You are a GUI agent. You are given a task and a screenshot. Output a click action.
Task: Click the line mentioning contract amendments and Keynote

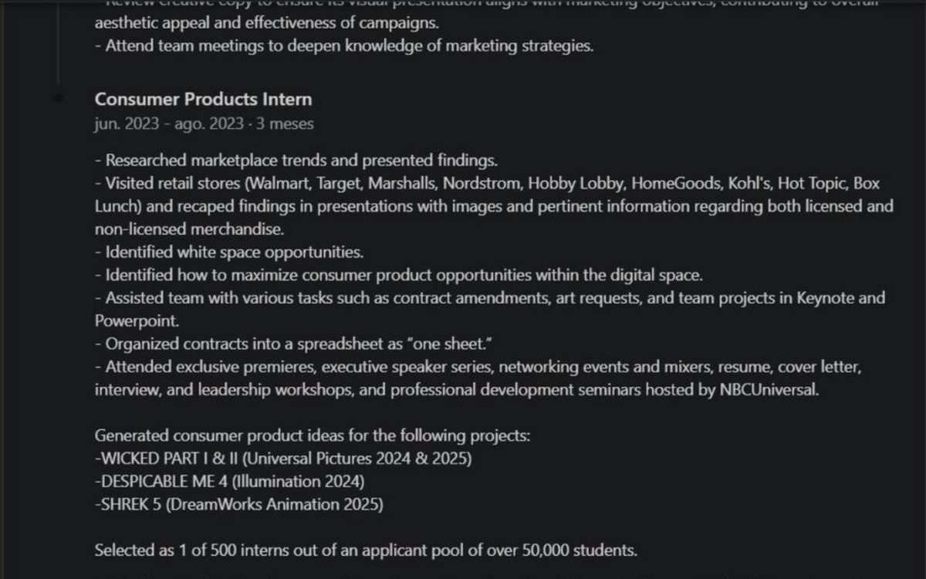[490, 298]
